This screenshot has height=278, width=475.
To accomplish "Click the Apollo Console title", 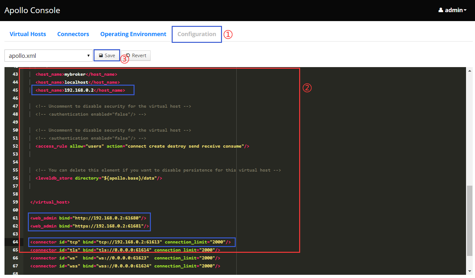I will tap(32, 10).
